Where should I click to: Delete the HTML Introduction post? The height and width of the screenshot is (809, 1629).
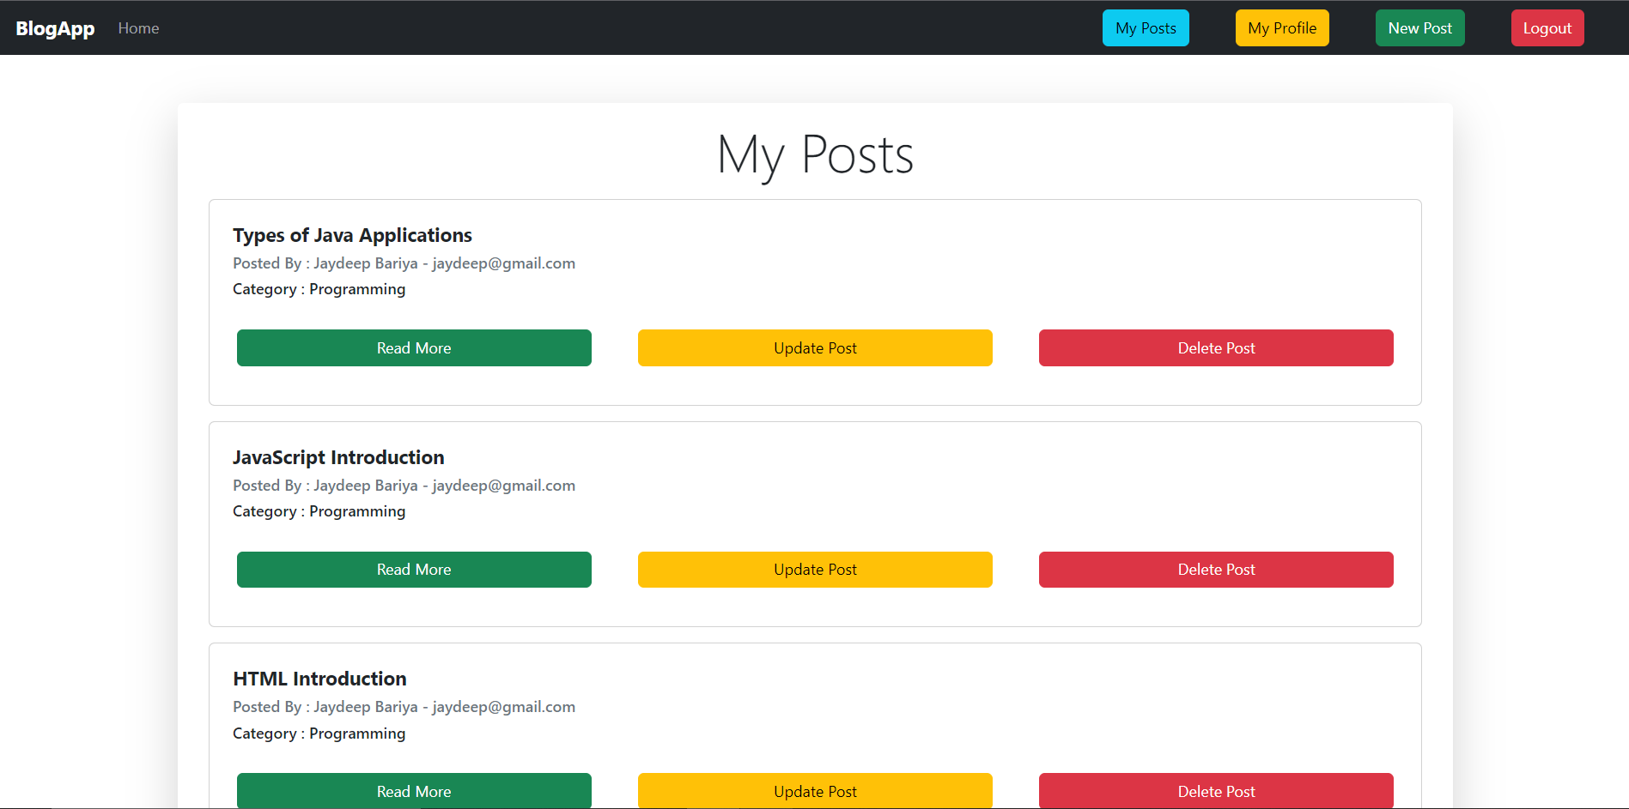[x=1215, y=791]
